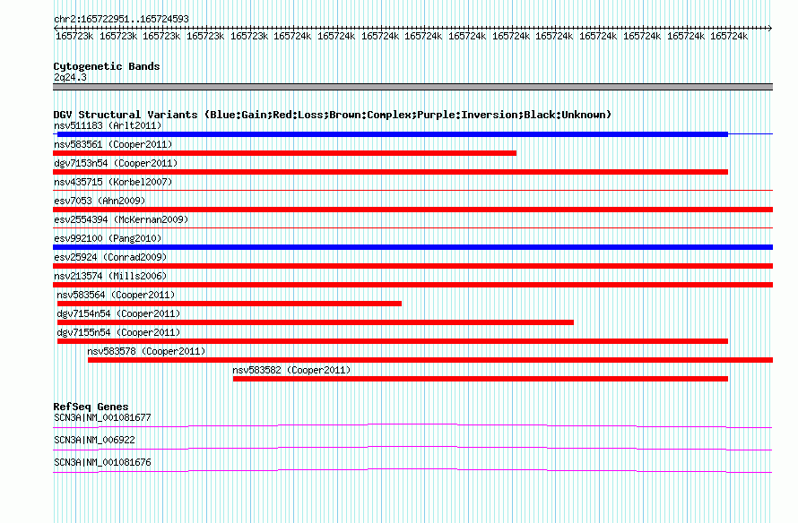
Task: Click the dgv7154n54 (Cooper2011) label text
Action: (118, 313)
